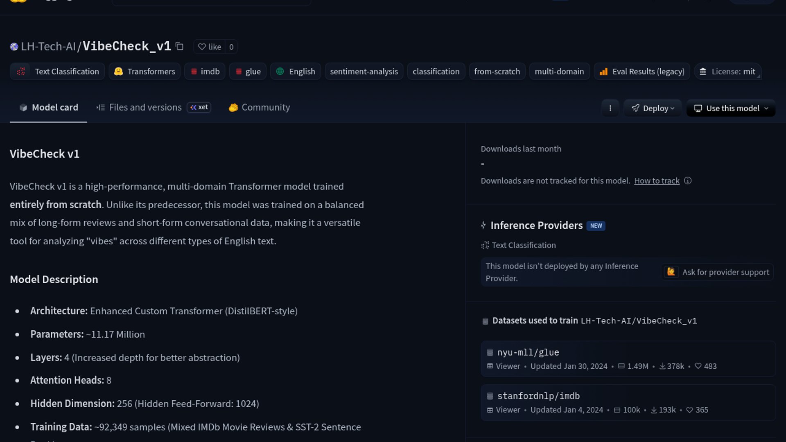The height and width of the screenshot is (442, 786).
Task: Expand the Use this model dropdown
Action: click(731, 108)
